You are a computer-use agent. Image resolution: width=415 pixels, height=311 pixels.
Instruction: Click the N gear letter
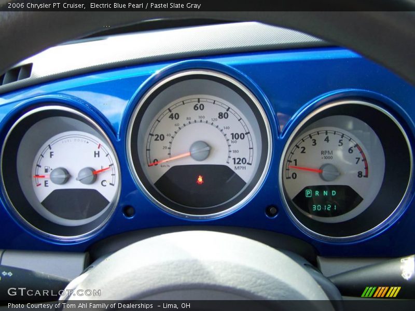tap(326, 193)
